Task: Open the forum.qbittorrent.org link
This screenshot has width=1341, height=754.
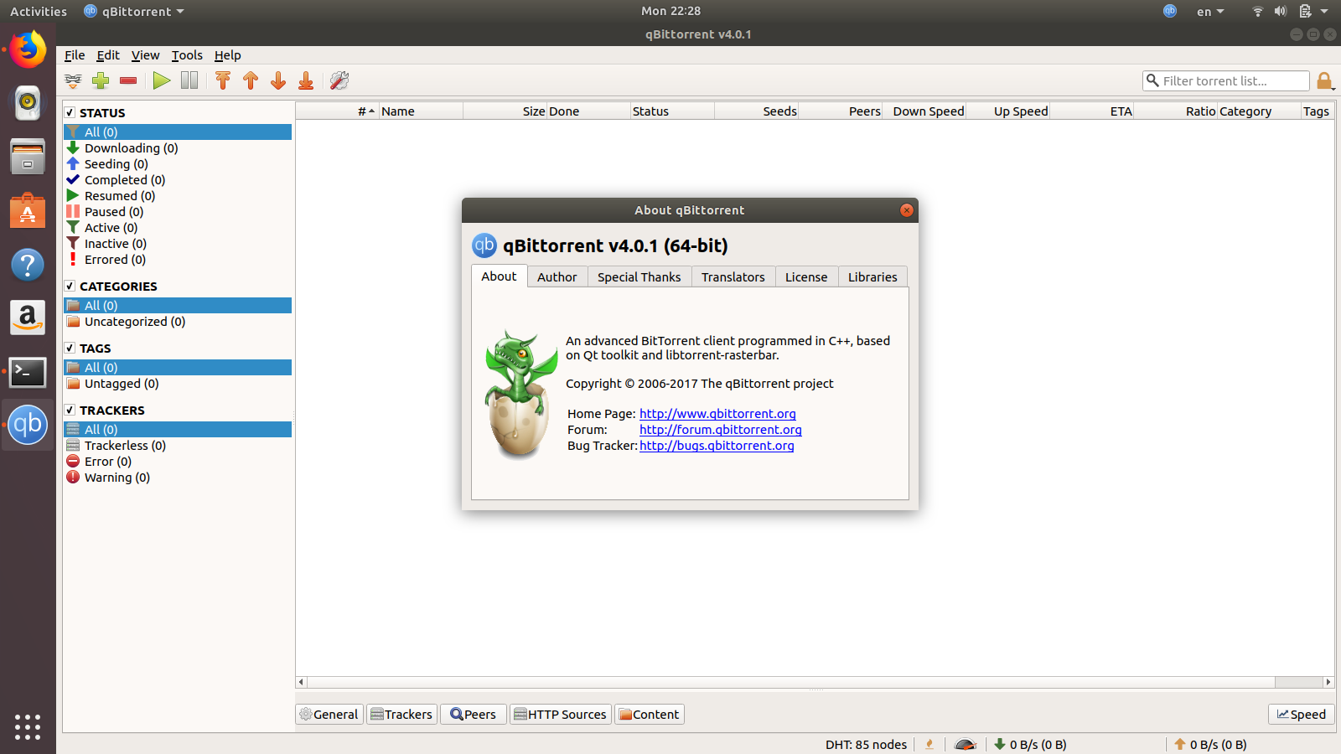Action: (721, 430)
